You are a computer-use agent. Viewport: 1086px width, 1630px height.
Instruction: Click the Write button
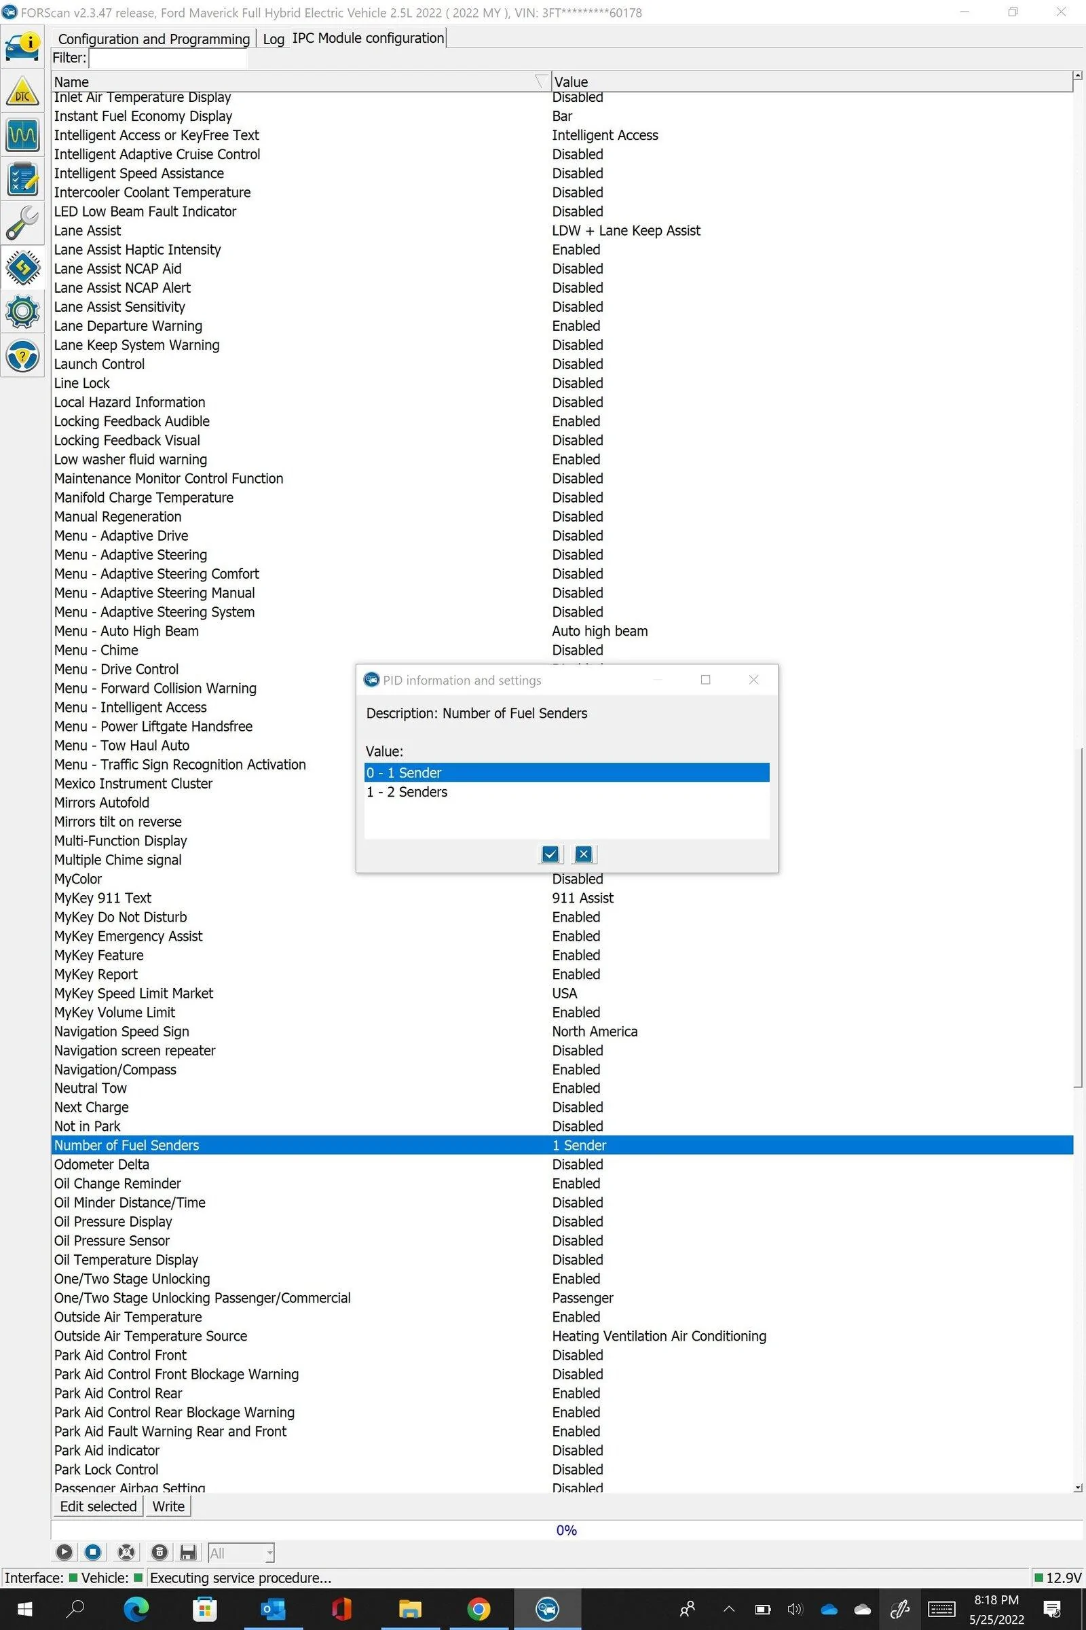pos(168,1506)
